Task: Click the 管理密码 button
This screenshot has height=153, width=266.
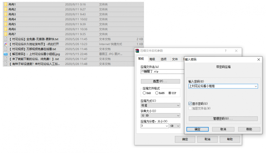Action: (x=223, y=118)
